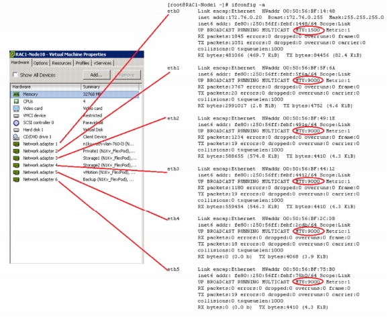The image size is (388, 318).
Task: Open the Resources tab
Action: coord(62,63)
